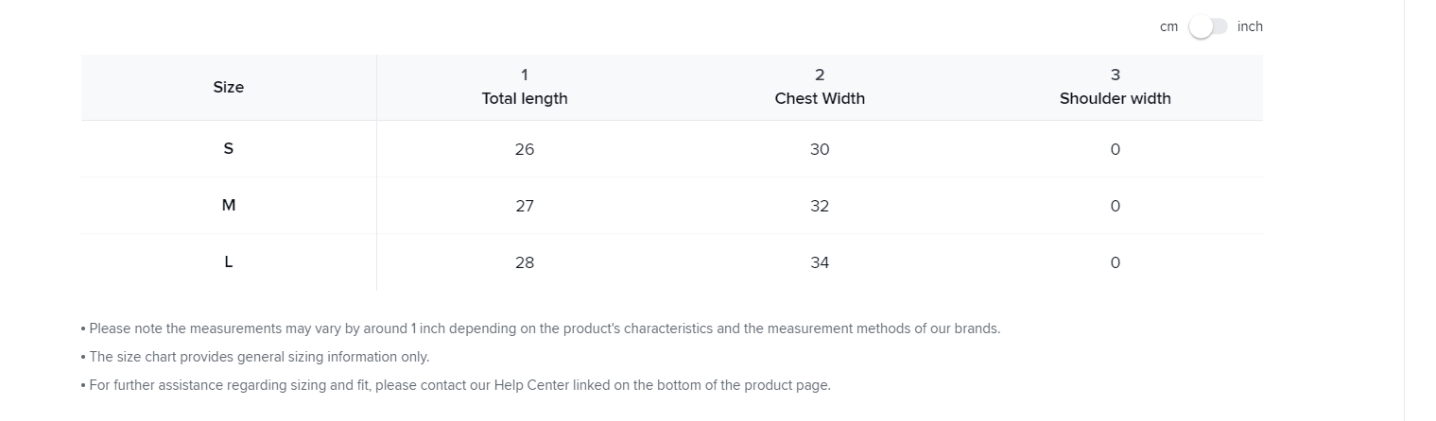Select the inch unit label
1436x421 pixels.
pos(1250,27)
